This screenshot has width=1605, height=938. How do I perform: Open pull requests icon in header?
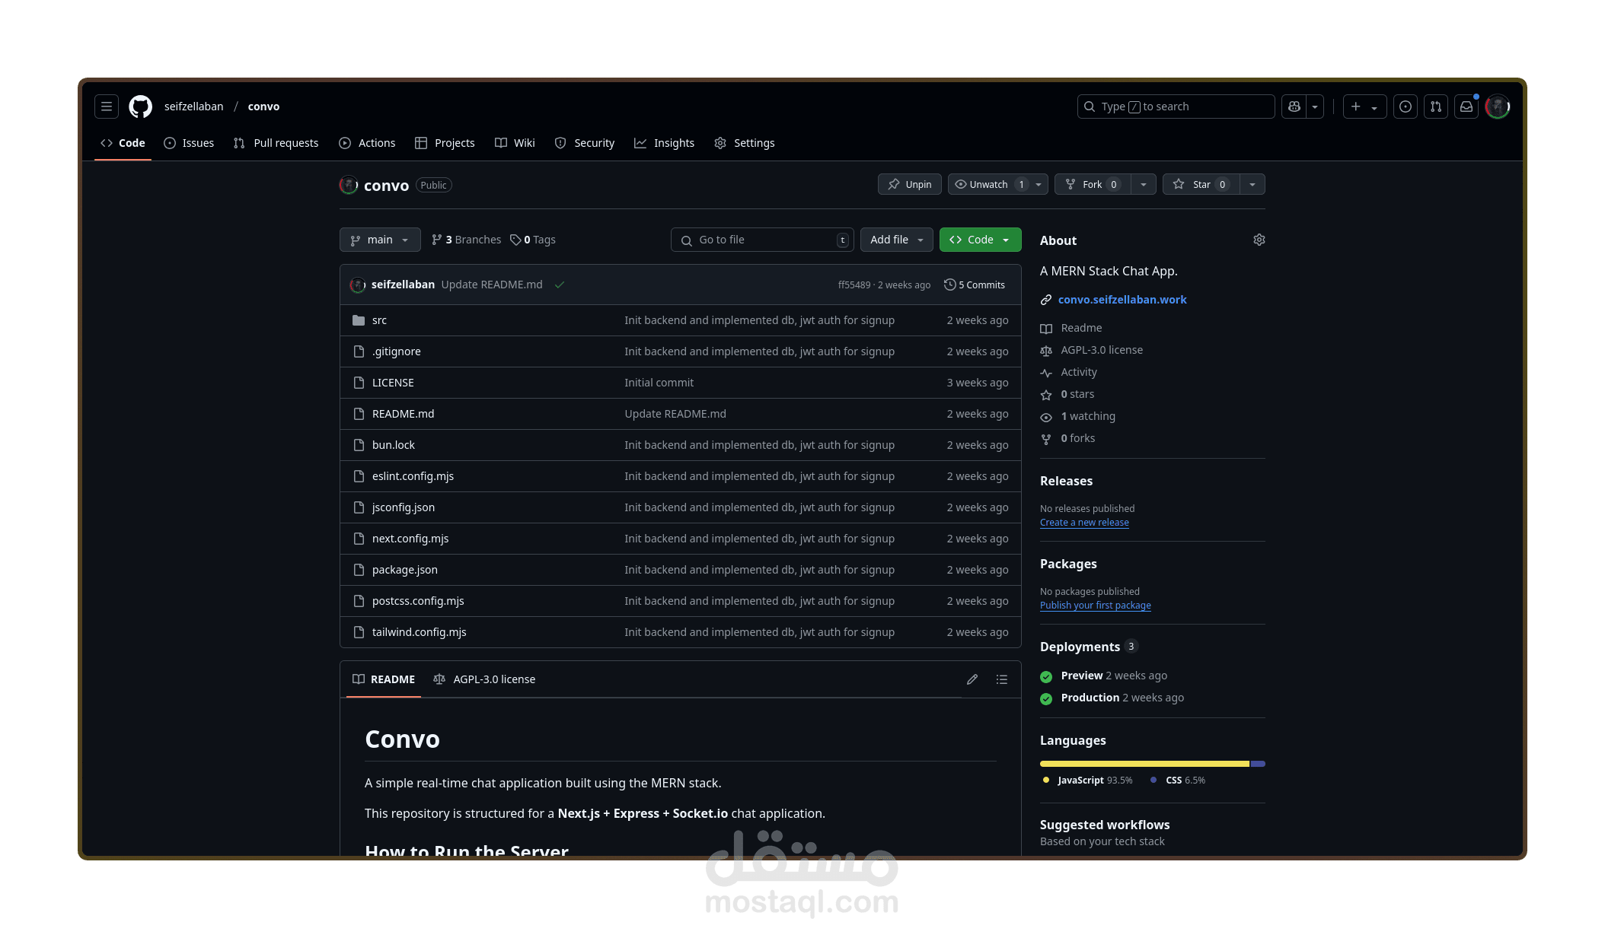[1436, 107]
